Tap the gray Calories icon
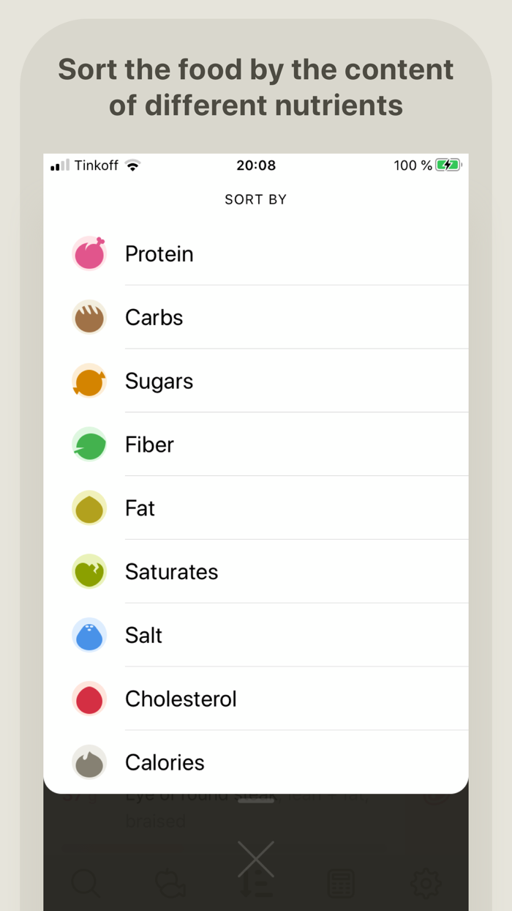Image resolution: width=512 pixels, height=911 pixels. (89, 762)
